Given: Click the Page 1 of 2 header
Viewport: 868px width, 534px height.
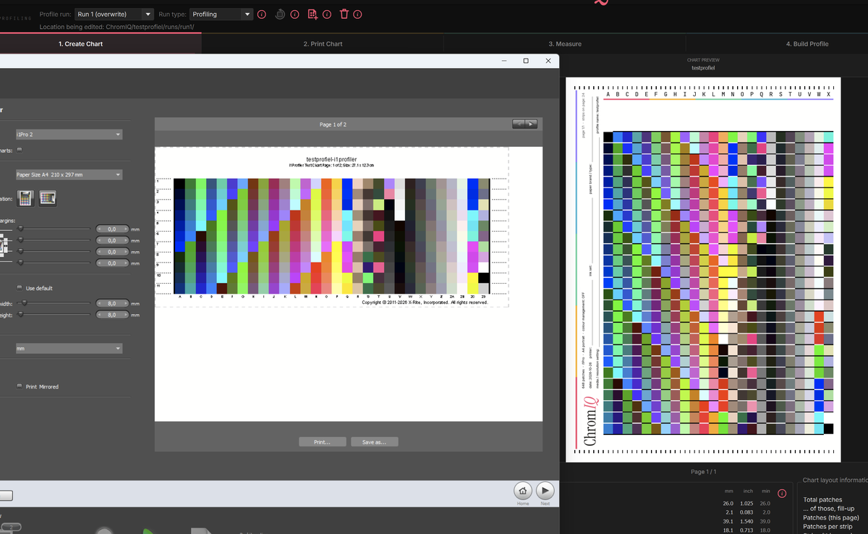Looking at the screenshot, I should pyautogui.click(x=333, y=124).
